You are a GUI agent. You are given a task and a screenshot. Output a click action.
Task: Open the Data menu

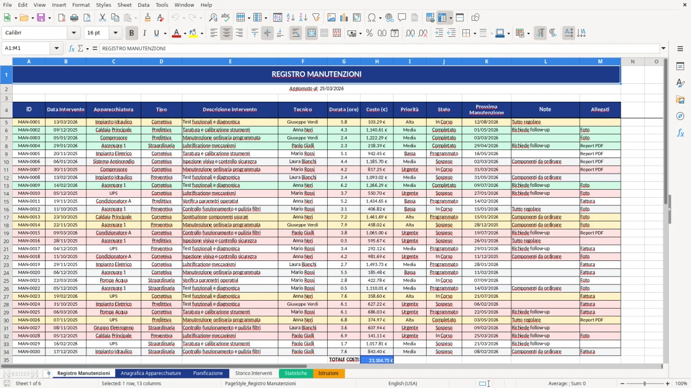pos(143,5)
